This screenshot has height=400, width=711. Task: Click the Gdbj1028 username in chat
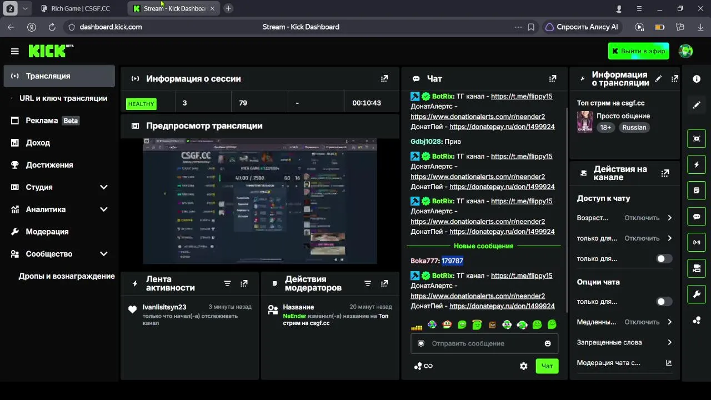426,142
